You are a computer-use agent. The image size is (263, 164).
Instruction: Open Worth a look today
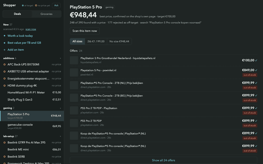tap(20, 36)
